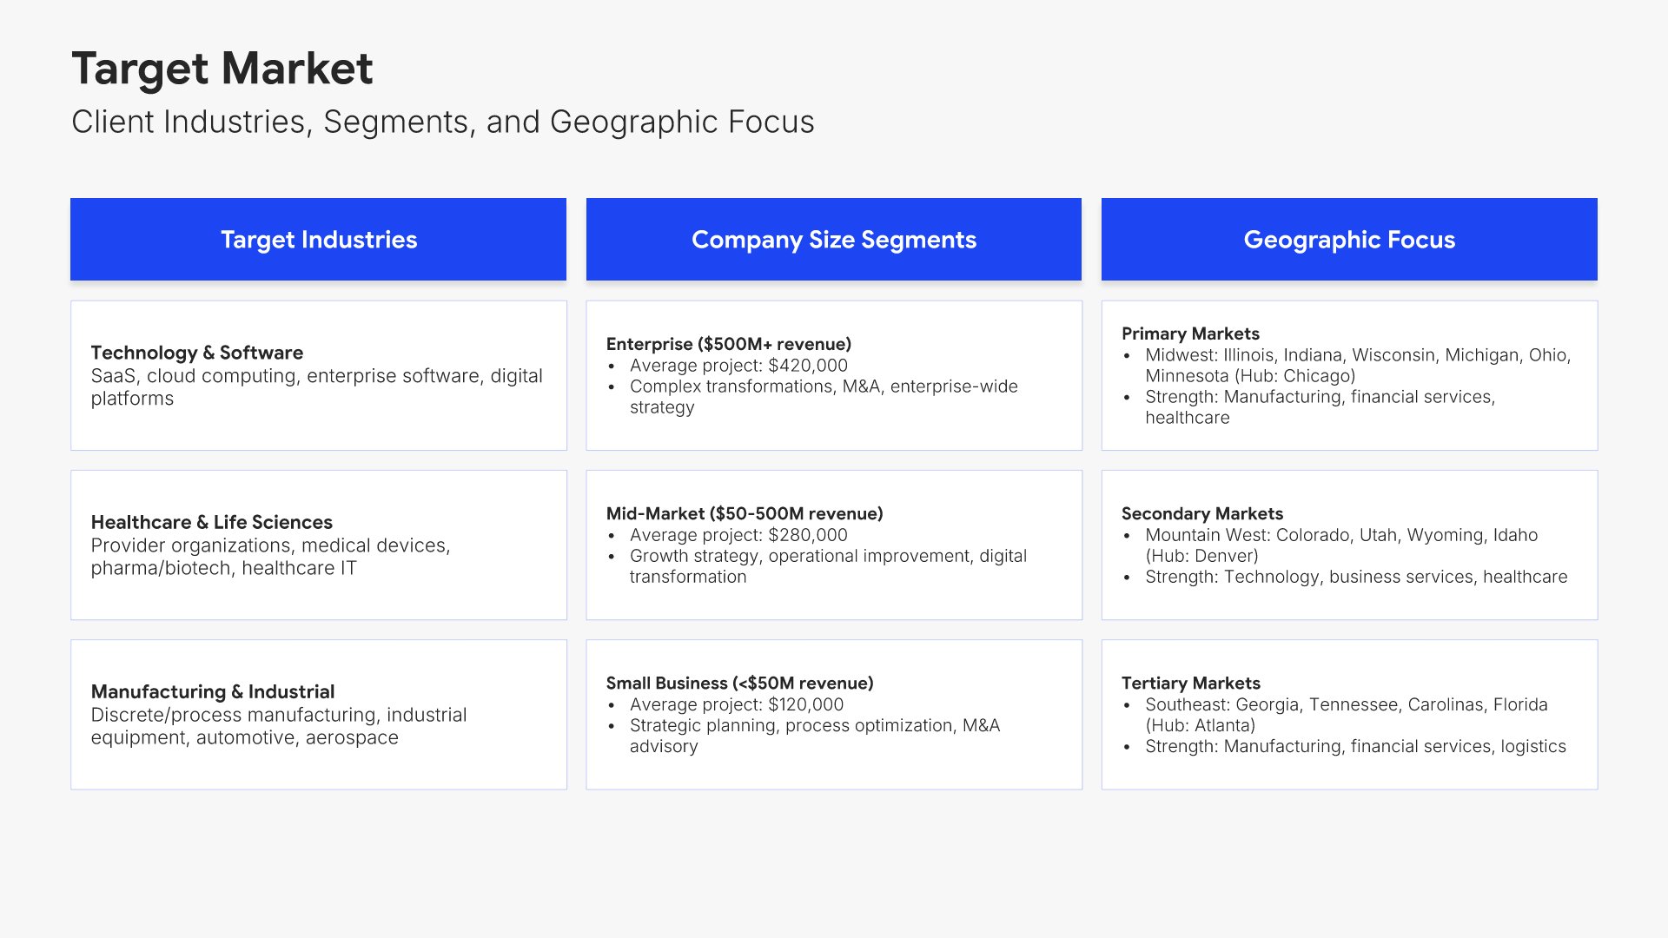This screenshot has width=1668, height=938.
Task: Click the Small Business (<$50M revenue) heading
Action: tap(739, 683)
